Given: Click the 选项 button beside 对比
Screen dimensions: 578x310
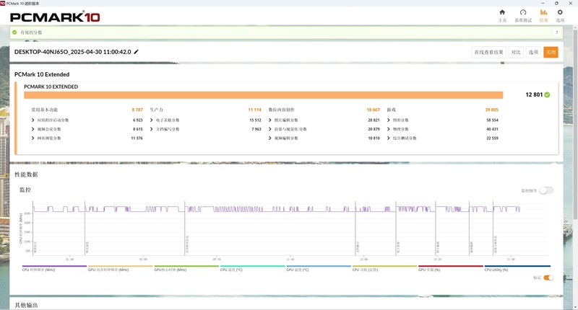Looking at the screenshot, I should click(533, 52).
